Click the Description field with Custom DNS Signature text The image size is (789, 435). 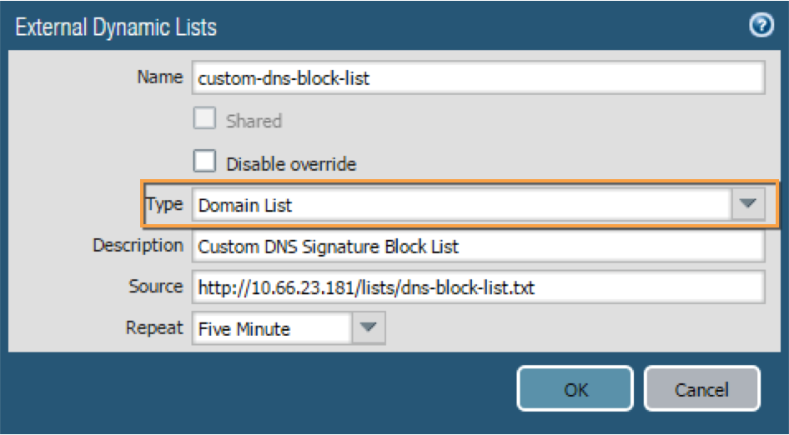coord(478,247)
